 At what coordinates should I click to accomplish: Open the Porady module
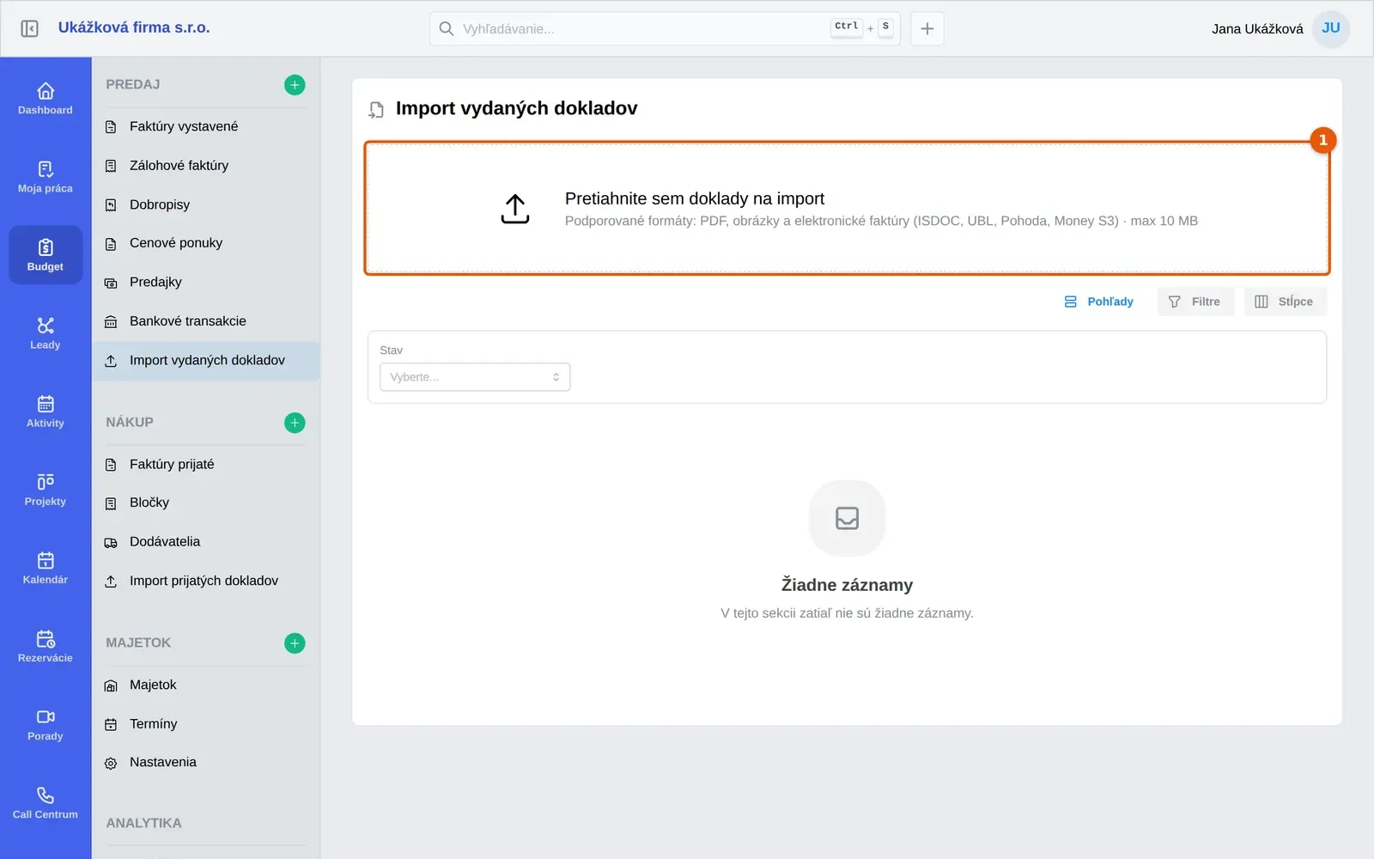[x=46, y=725]
